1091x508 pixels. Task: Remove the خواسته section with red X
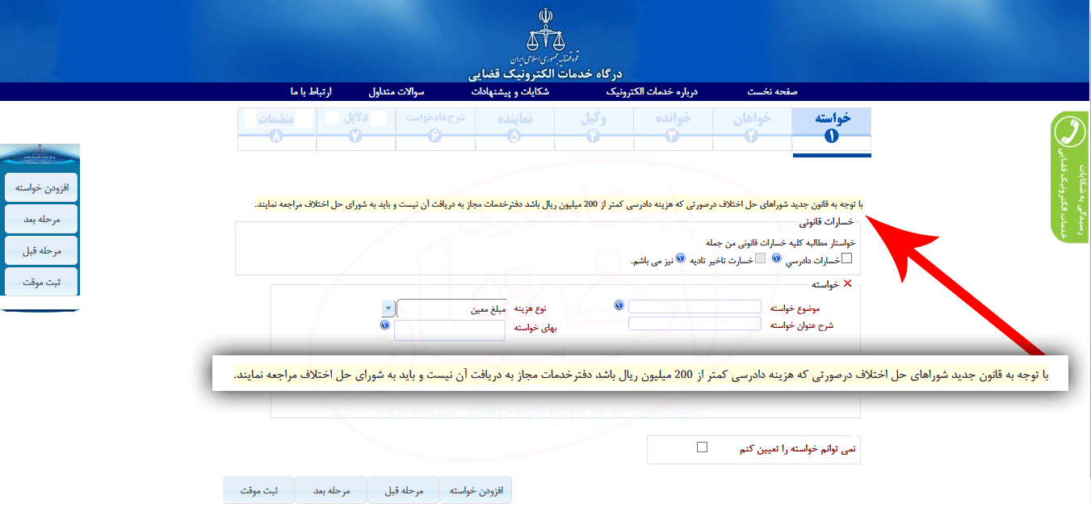pyautogui.click(x=847, y=283)
